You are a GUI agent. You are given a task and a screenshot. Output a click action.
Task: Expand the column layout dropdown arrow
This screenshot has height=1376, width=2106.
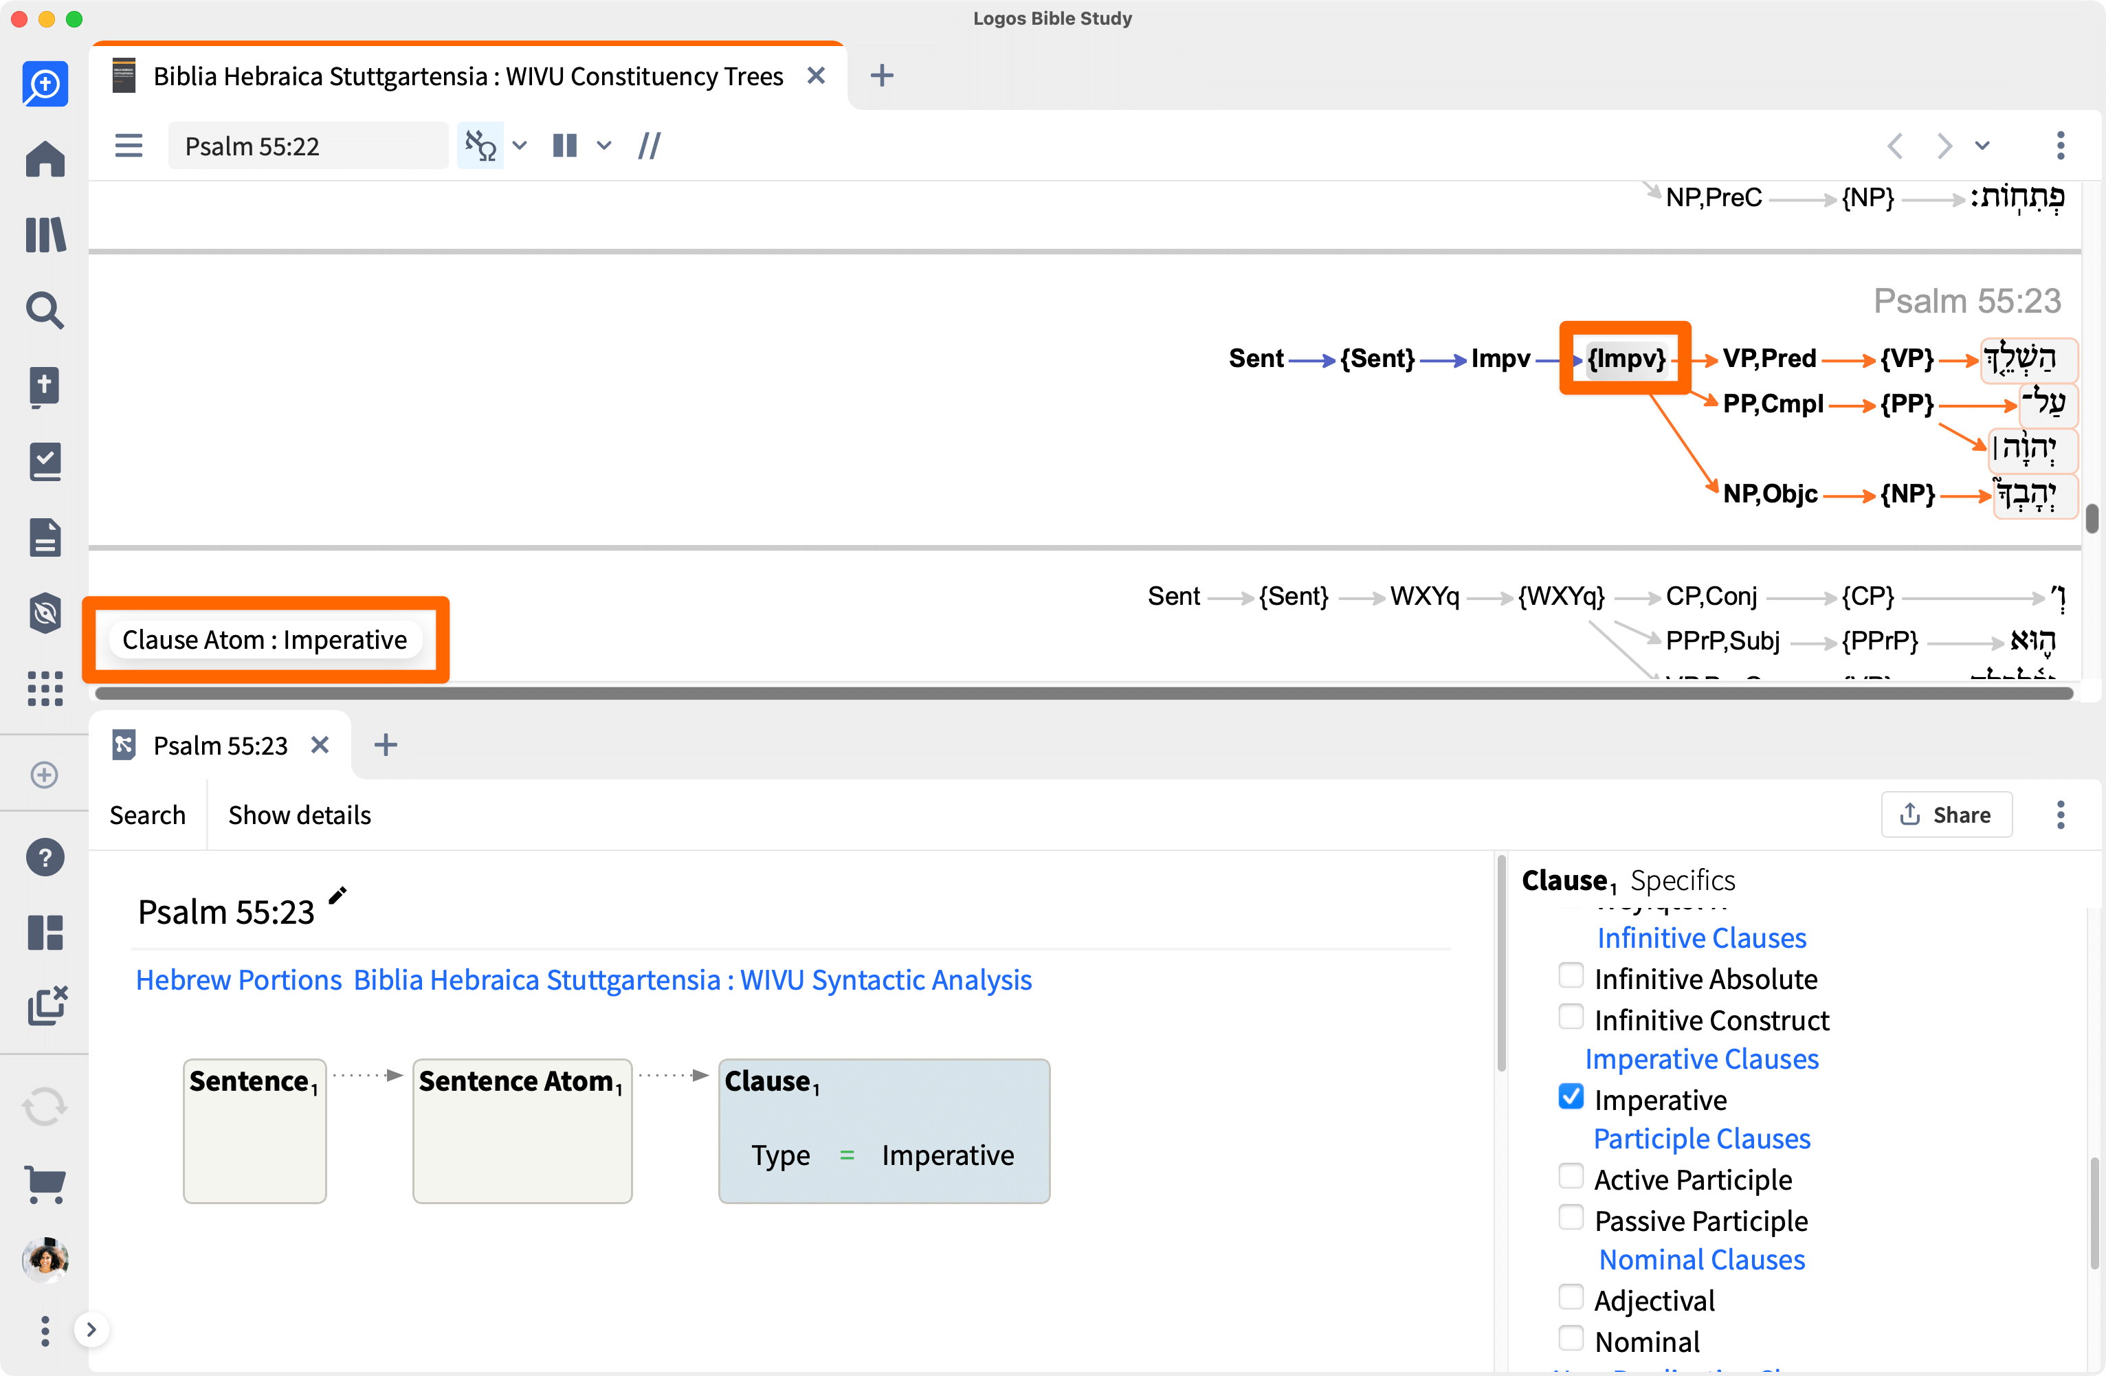click(604, 145)
